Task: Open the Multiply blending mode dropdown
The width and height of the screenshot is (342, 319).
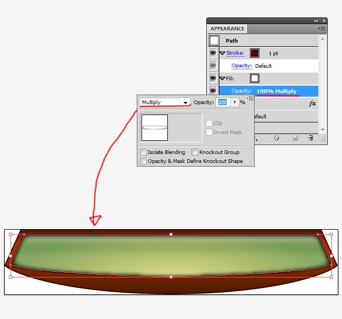Action: [x=165, y=102]
